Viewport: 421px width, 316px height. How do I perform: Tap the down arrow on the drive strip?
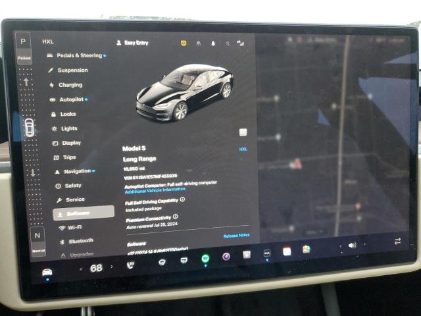(x=33, y=172)
